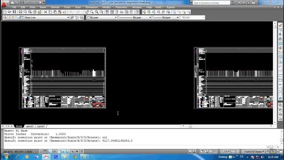Toggle Base Line layer on/off lightbulb
Screen dimensions: 284x160
(x=10, y=17)
